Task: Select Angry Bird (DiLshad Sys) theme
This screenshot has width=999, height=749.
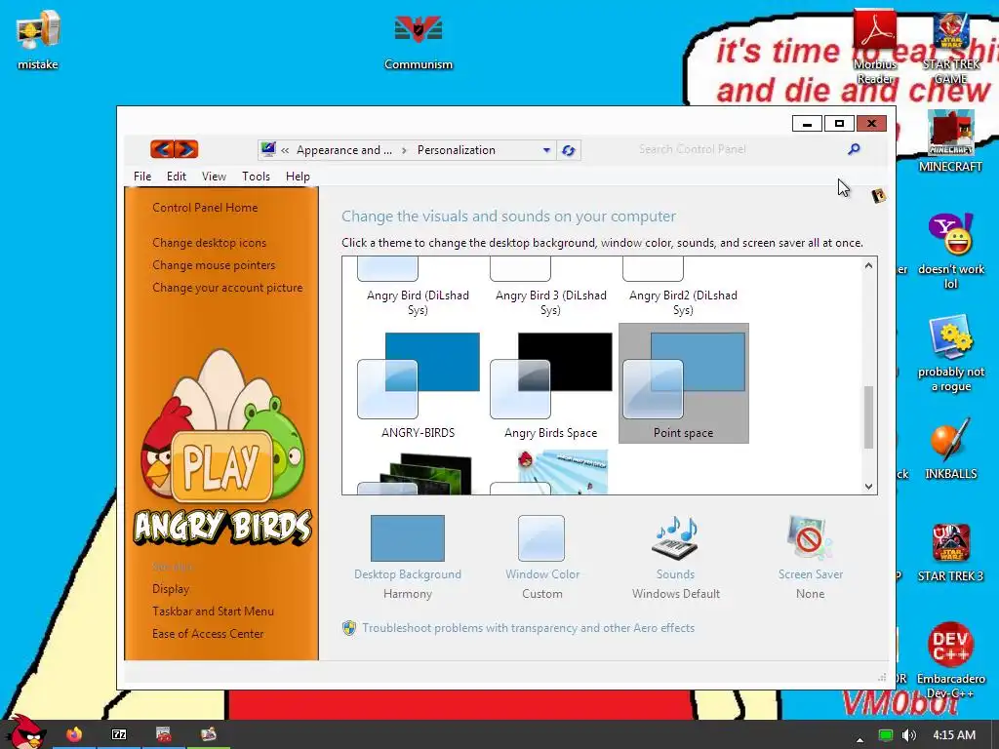Action: tap(418, 288)
